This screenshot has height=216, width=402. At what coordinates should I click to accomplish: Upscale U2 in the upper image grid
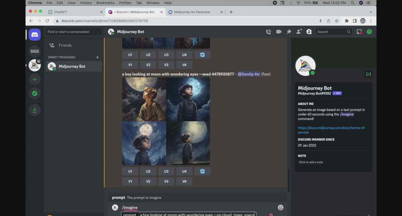pyautogui.click(x=148, y=55)
